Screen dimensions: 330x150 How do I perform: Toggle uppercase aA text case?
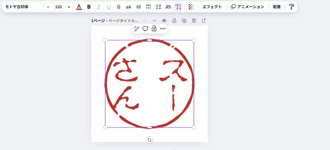[x=128, y=7]
